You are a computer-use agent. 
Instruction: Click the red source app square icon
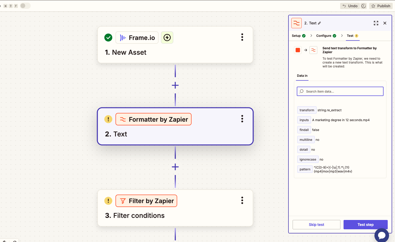coord(298,50)
